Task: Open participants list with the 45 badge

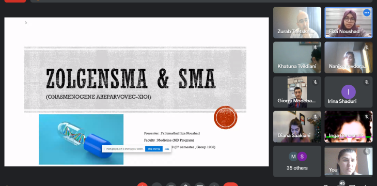Action: point(342,183)
